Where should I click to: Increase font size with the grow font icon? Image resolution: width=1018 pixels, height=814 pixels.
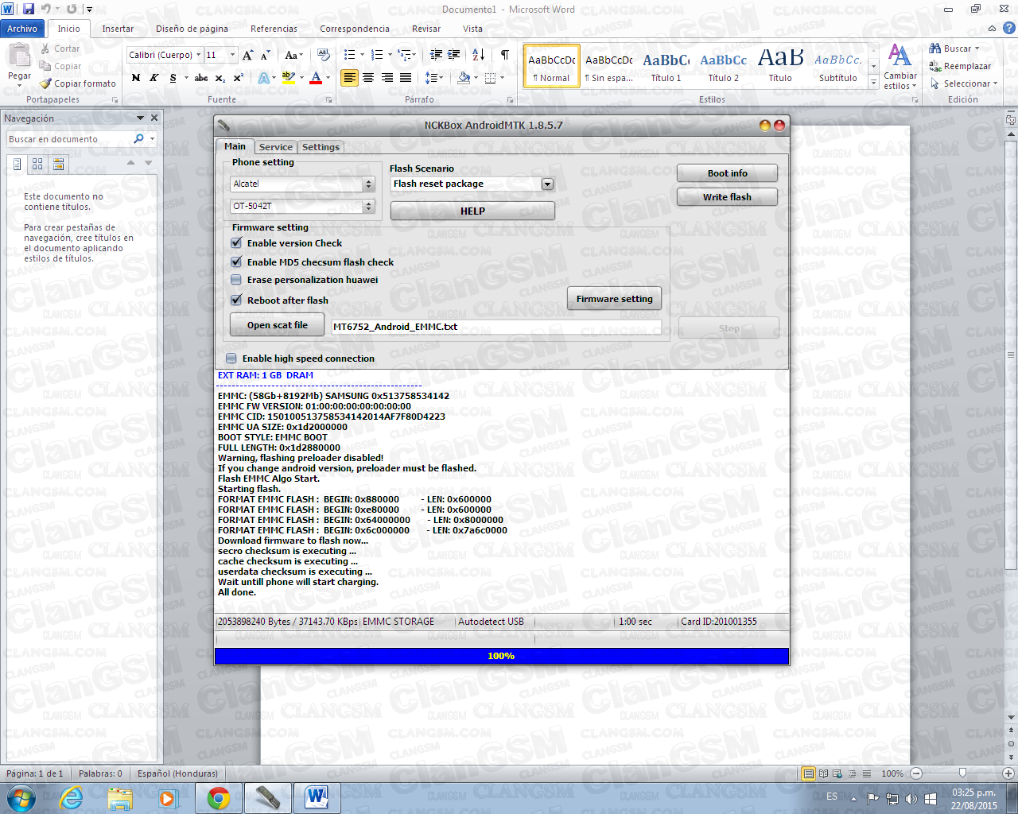click(248, 55)
